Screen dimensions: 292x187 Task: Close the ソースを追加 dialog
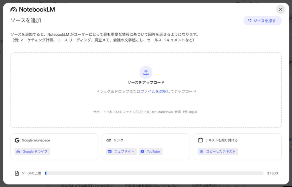coord(280,9)
